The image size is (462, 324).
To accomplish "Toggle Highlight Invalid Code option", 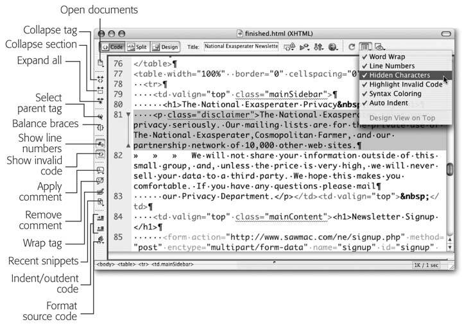I will [406, 85].
